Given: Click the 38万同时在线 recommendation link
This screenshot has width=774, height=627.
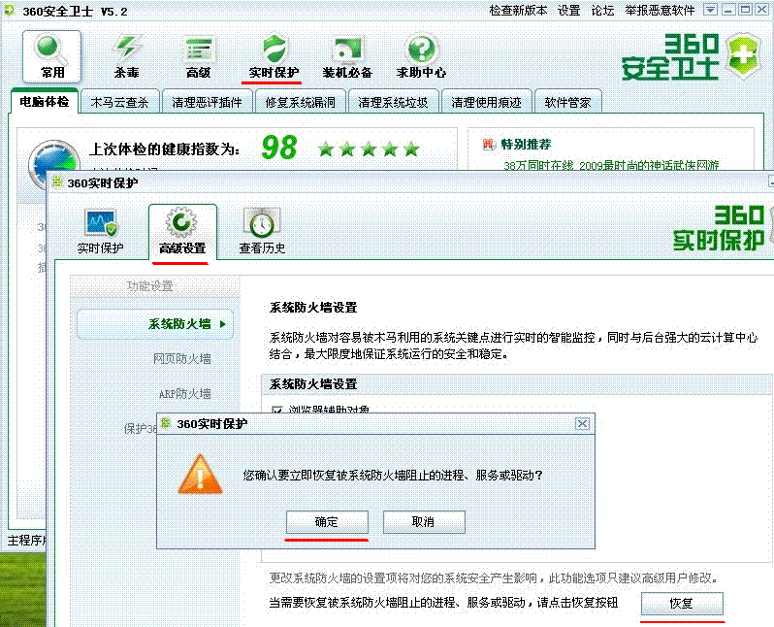Looking at the screenshot, I should (x=611, y=165).
